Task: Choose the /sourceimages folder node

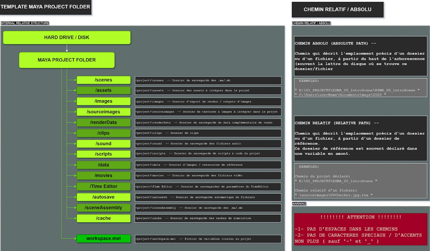Action: [103, 112]
